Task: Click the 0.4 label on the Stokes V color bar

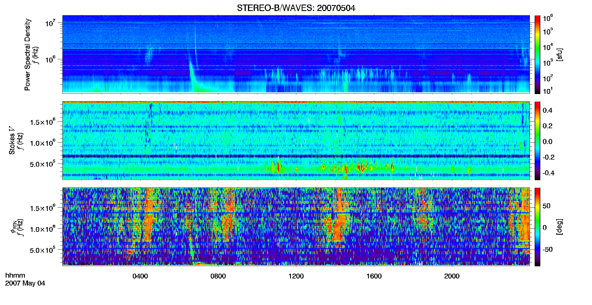Action: click(547, 110)
